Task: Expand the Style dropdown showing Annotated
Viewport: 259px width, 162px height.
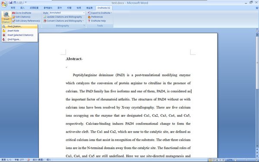Action: [84, 13]
